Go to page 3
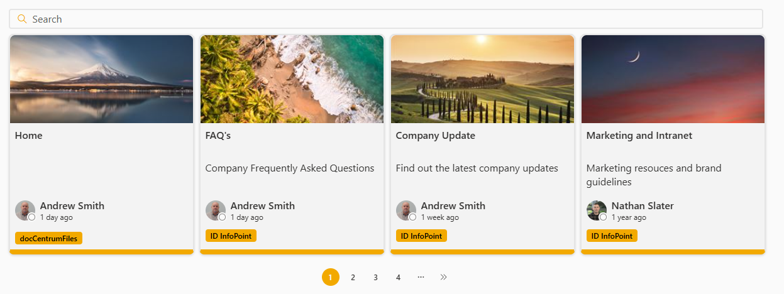 375,277
